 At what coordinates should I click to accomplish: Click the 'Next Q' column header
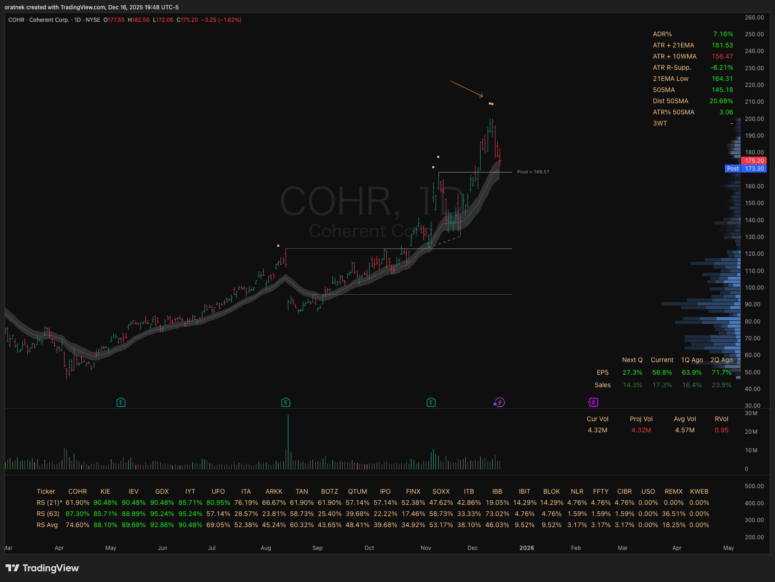click(632, 360)
